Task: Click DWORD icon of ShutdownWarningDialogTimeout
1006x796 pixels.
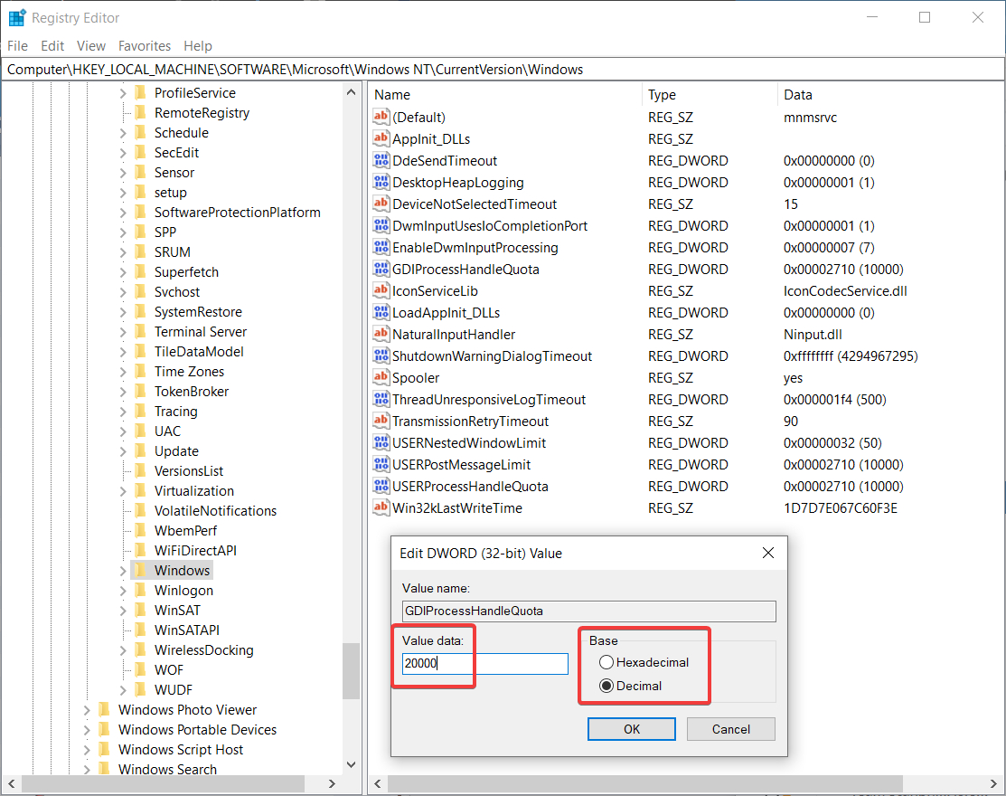Action: [x=381, y=355]
